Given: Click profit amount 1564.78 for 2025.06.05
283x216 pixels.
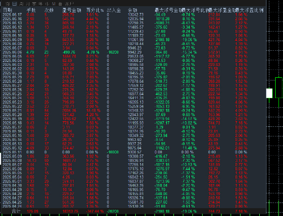Looking at the screenshot, I should coord(69,56).
